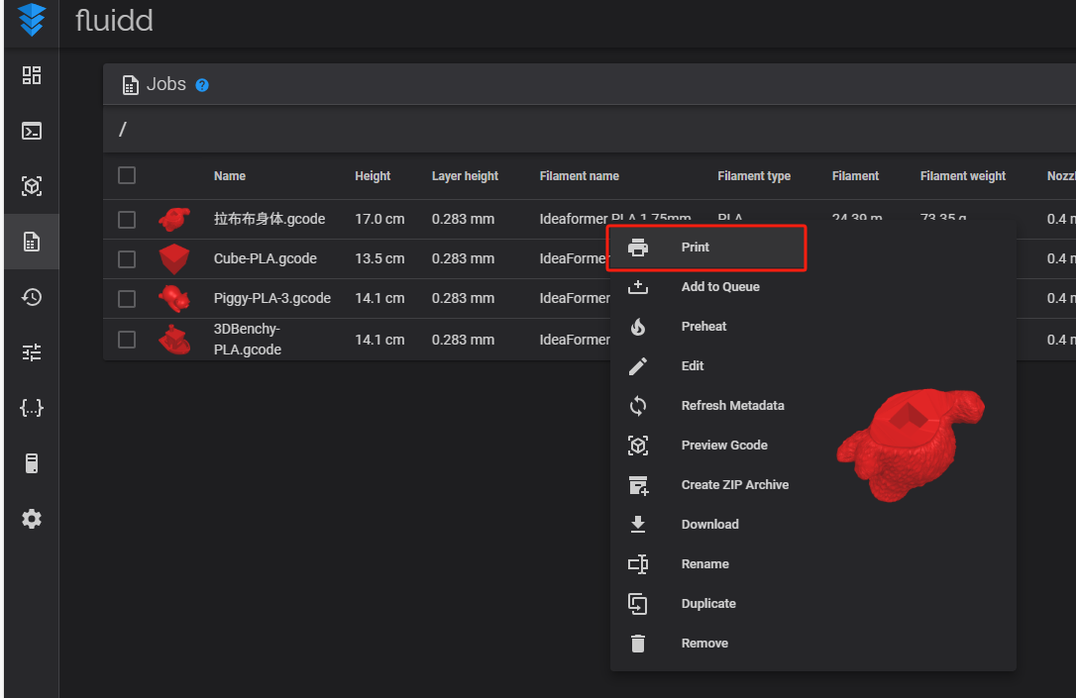The height and width of the screenshot is (698, 1076).
Task: Select the Piggy-PLA-3.gcode checkbox
Action: point(127,298)
